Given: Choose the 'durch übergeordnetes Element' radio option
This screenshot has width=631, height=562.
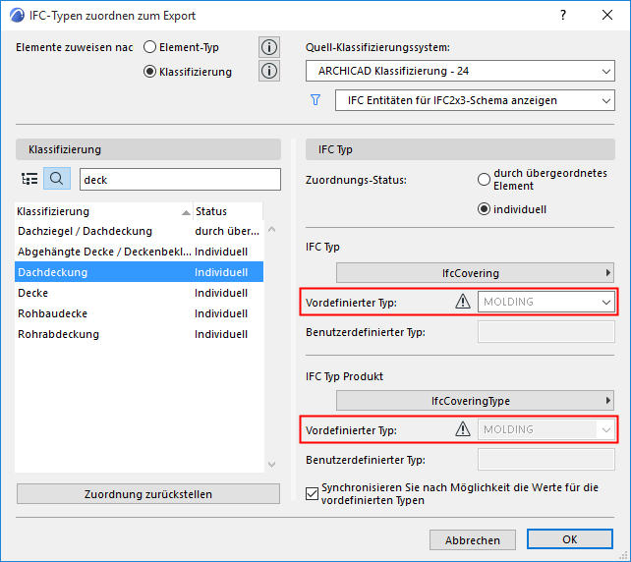Looking at the screenshot, I should 484,179.
